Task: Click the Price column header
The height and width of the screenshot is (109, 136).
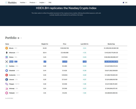Action: [x=64, y=44]
